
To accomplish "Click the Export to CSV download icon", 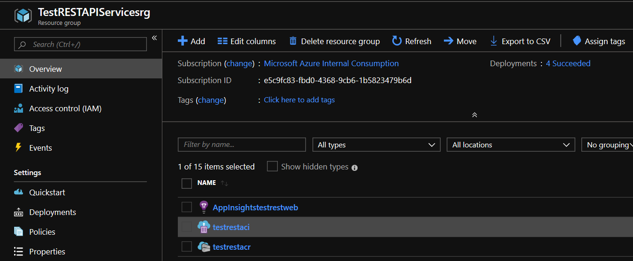I will pos(494,41).
